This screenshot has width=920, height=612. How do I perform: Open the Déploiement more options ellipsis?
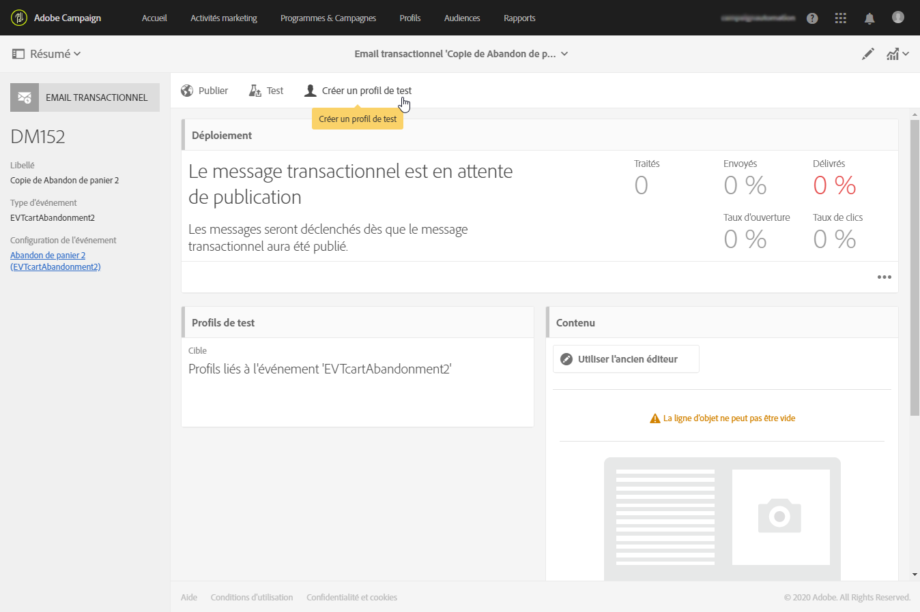(x=884, y=277)
